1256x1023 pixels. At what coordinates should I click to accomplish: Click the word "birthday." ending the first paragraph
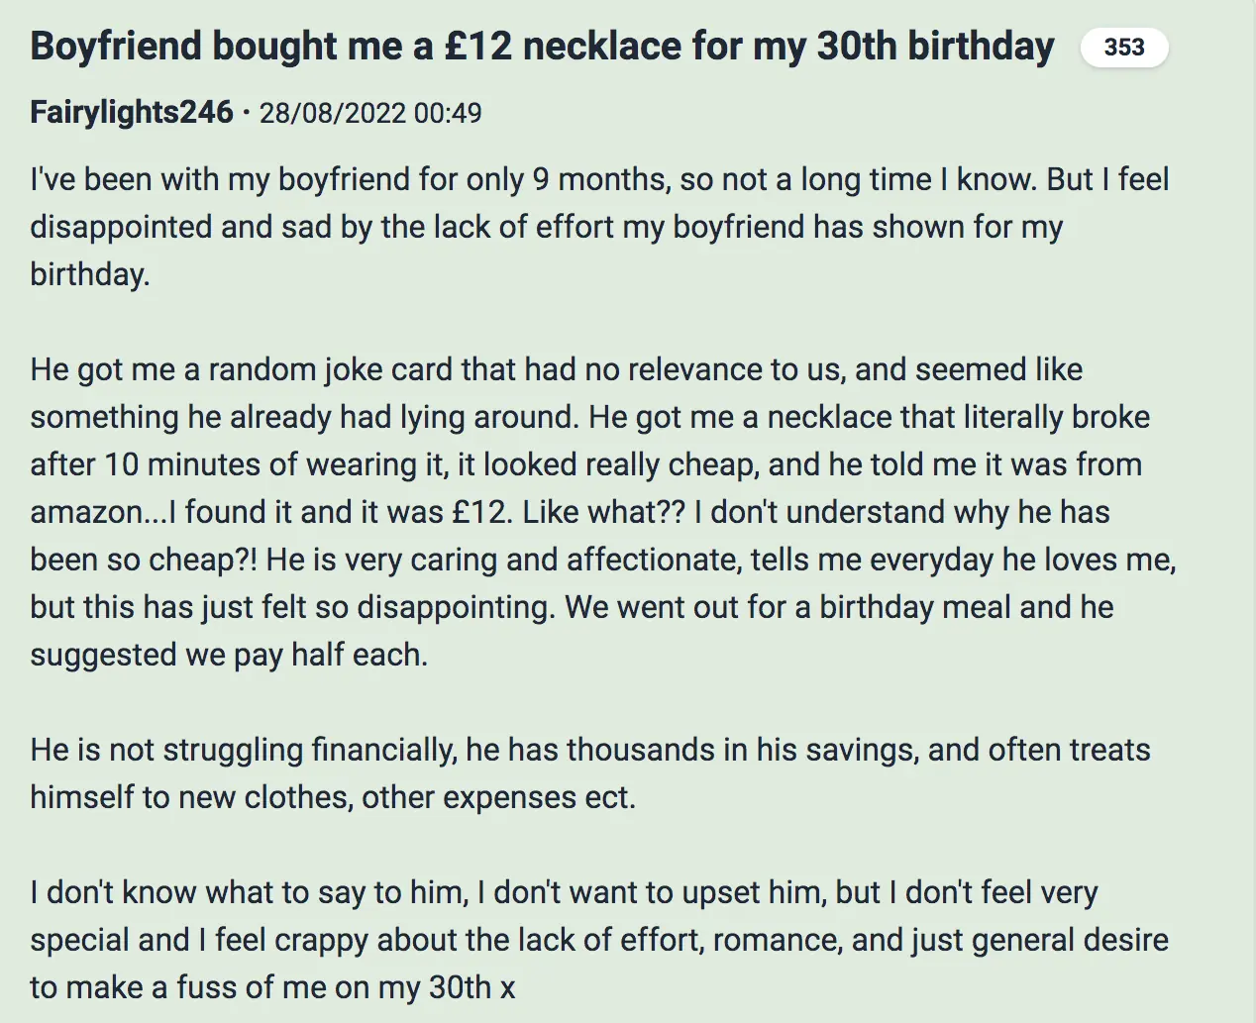90,274
